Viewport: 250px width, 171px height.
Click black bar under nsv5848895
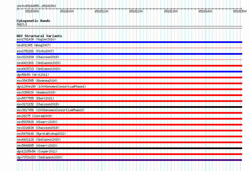click(129, 148)
